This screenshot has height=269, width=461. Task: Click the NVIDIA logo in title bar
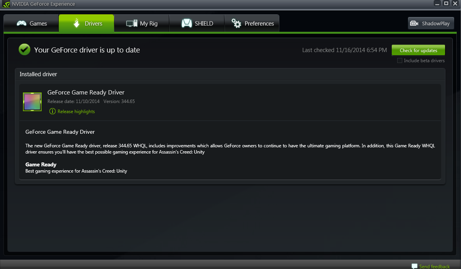click(6, 4)
